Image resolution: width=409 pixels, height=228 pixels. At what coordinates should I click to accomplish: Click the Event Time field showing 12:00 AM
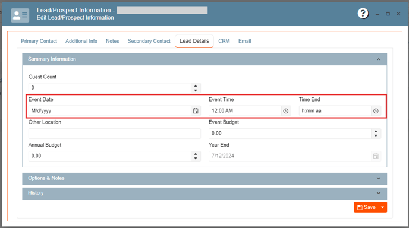coord(245,111)
